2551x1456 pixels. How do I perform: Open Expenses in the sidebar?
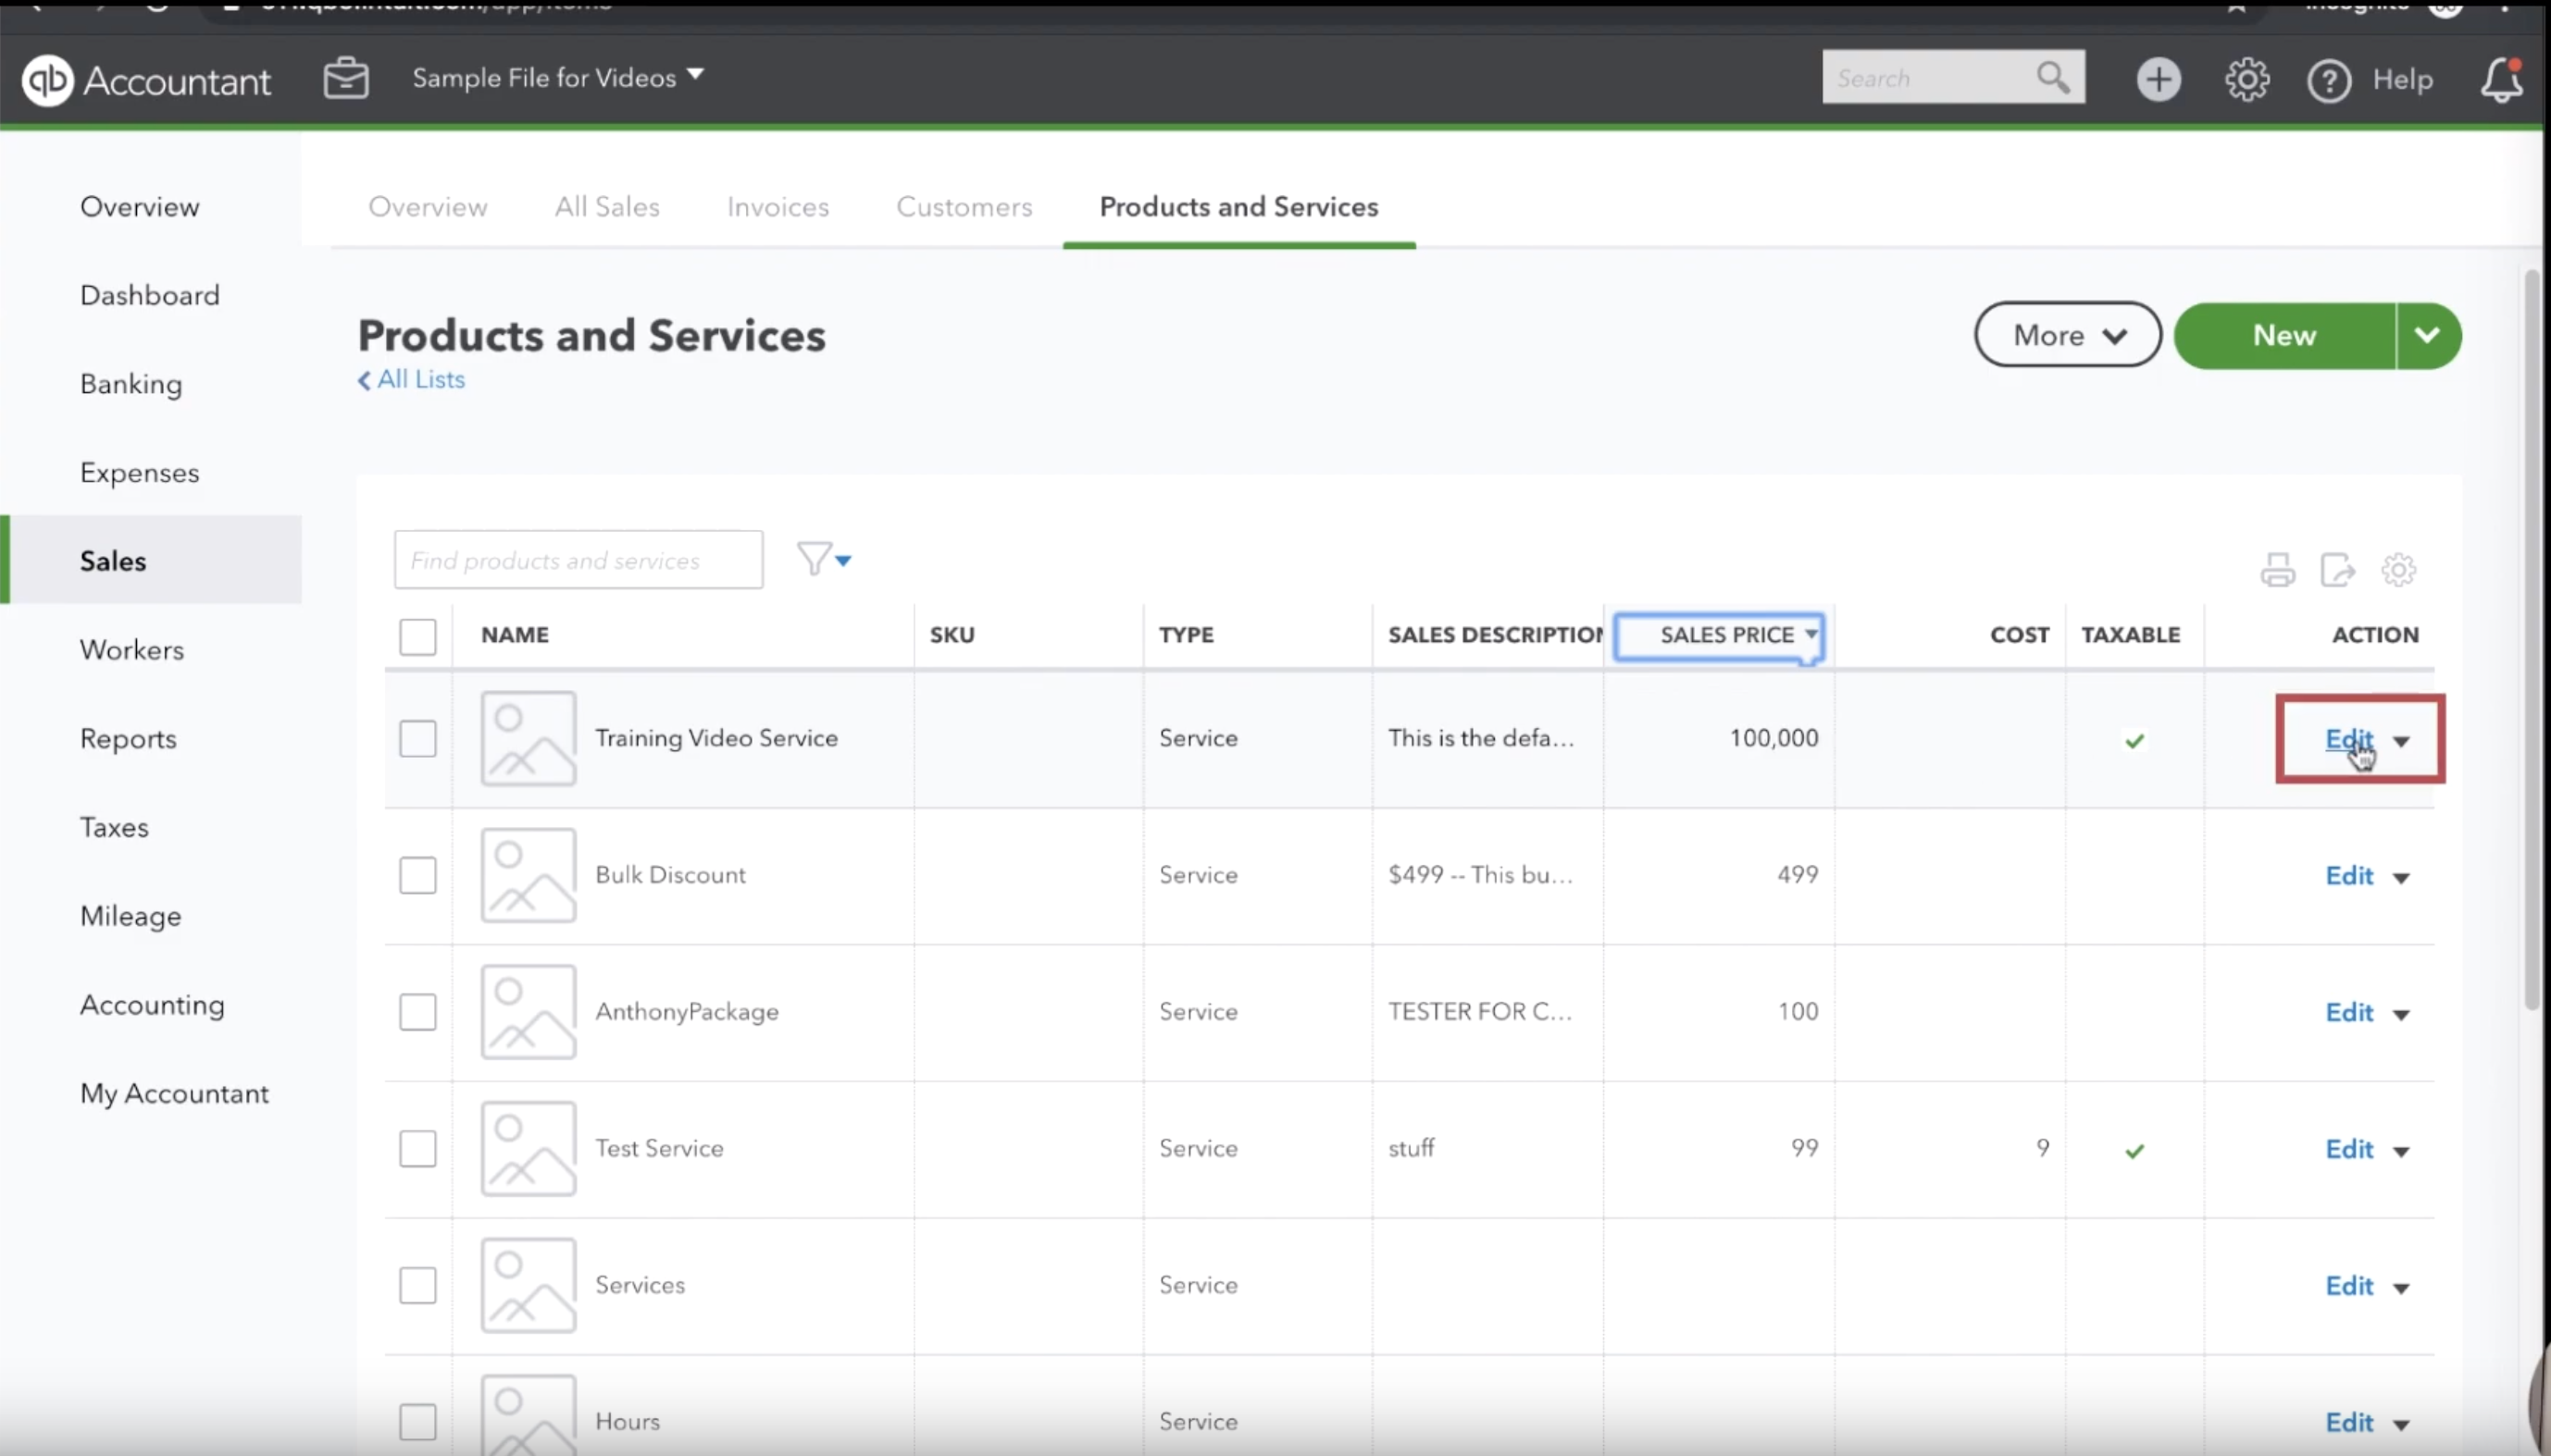(x=139, y=472)
